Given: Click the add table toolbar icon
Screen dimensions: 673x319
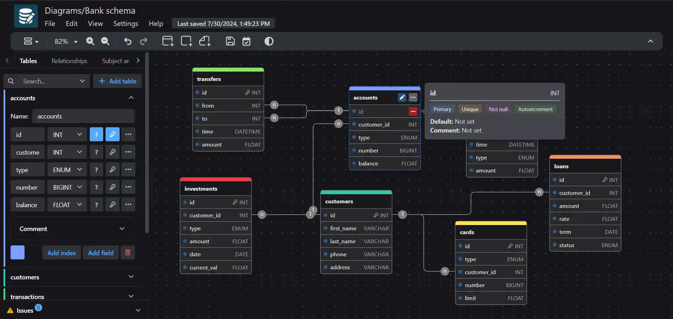Looking at the screenshot, I should click(x=168, y=41).
